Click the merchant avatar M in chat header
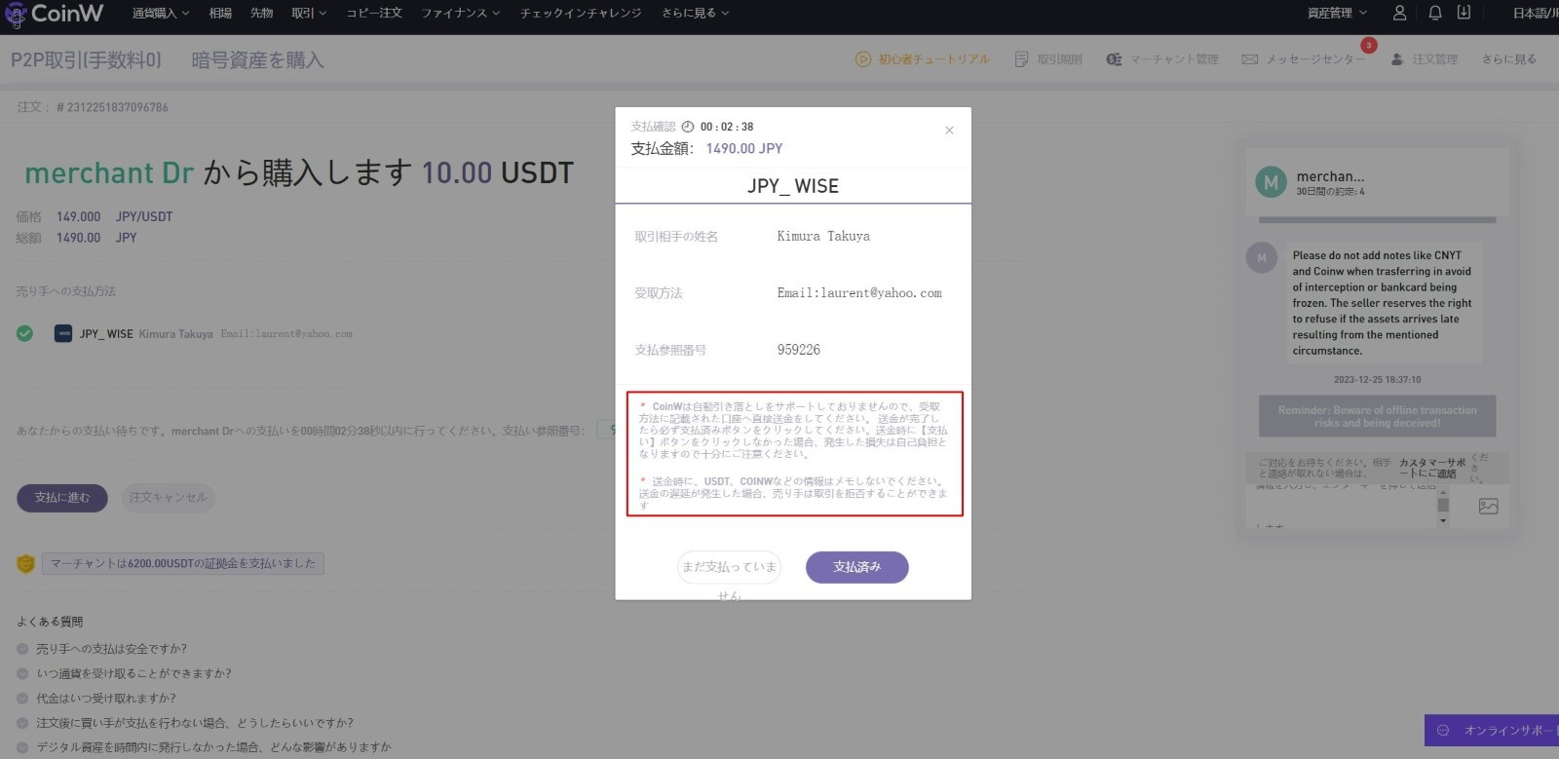1559x759 pixels. click(1271, 182)
